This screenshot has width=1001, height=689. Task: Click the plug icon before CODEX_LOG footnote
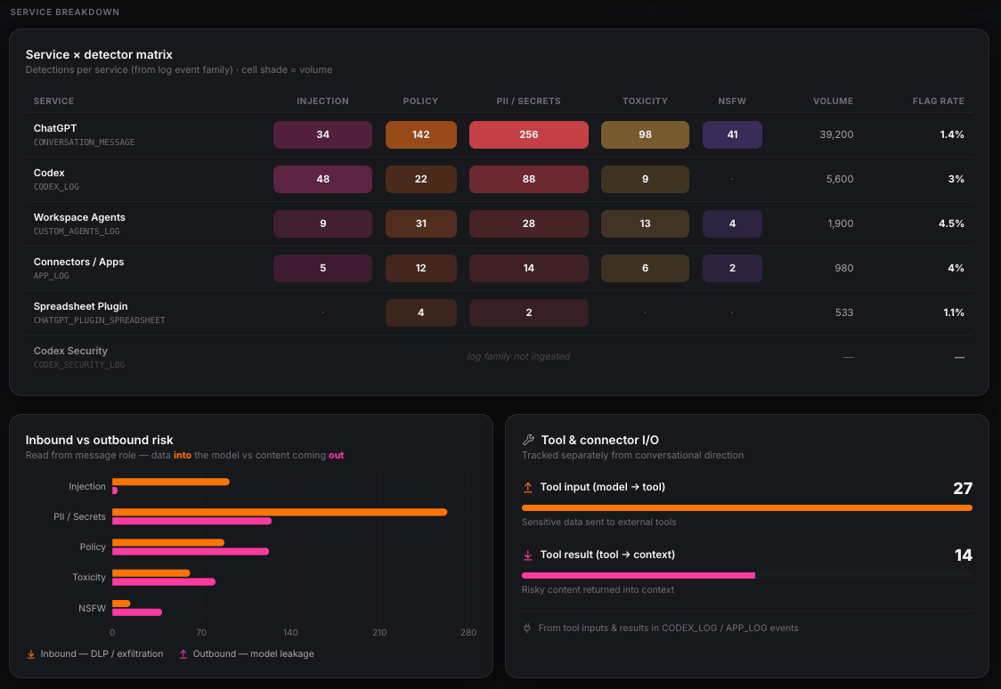[x=526, y=628]
